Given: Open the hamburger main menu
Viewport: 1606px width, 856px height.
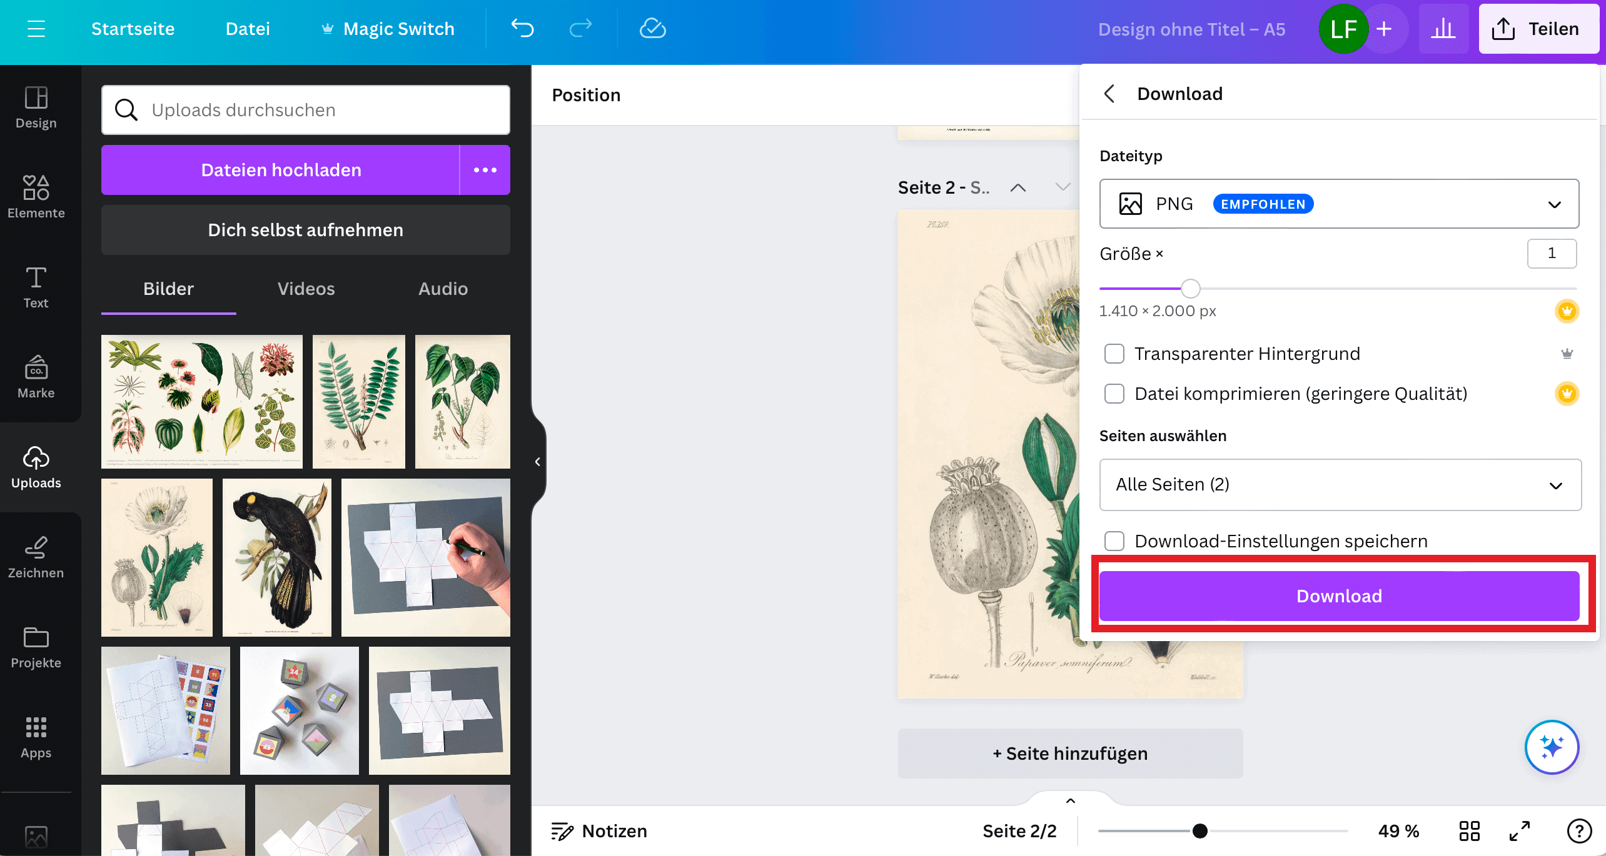Looking at the screenshot, I should pos(36,29).
